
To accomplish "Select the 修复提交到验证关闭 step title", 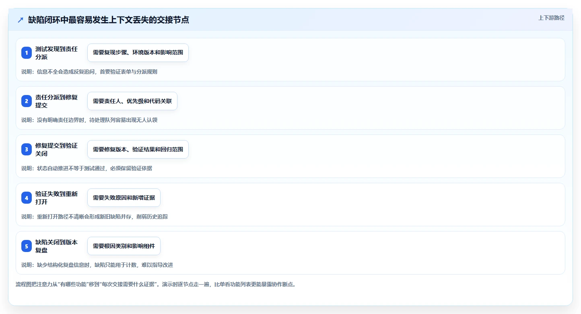I will (56, 149).
